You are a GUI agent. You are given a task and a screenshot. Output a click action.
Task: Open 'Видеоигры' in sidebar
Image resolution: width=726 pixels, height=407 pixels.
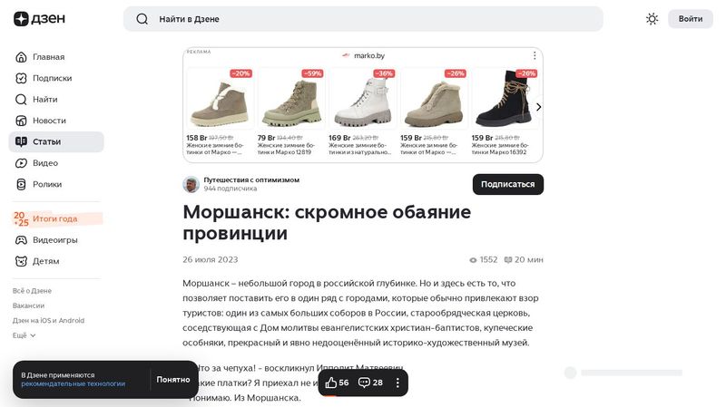54,240
